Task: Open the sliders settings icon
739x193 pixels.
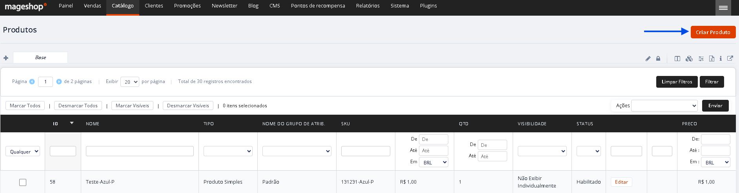Action: [x=701, y=59]
